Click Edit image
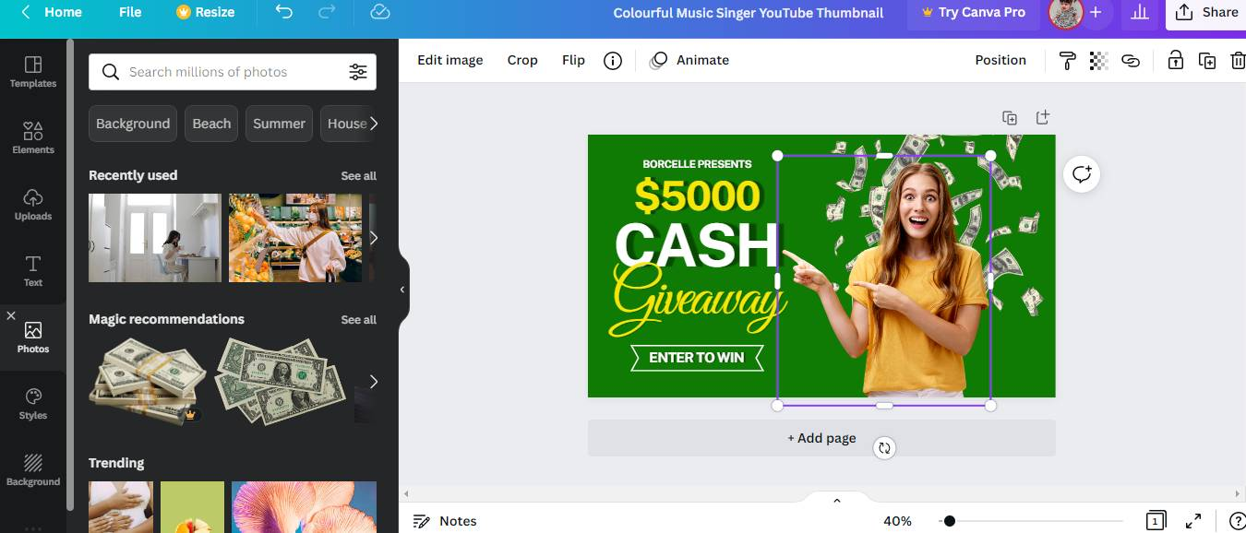 tap(450, 60)
